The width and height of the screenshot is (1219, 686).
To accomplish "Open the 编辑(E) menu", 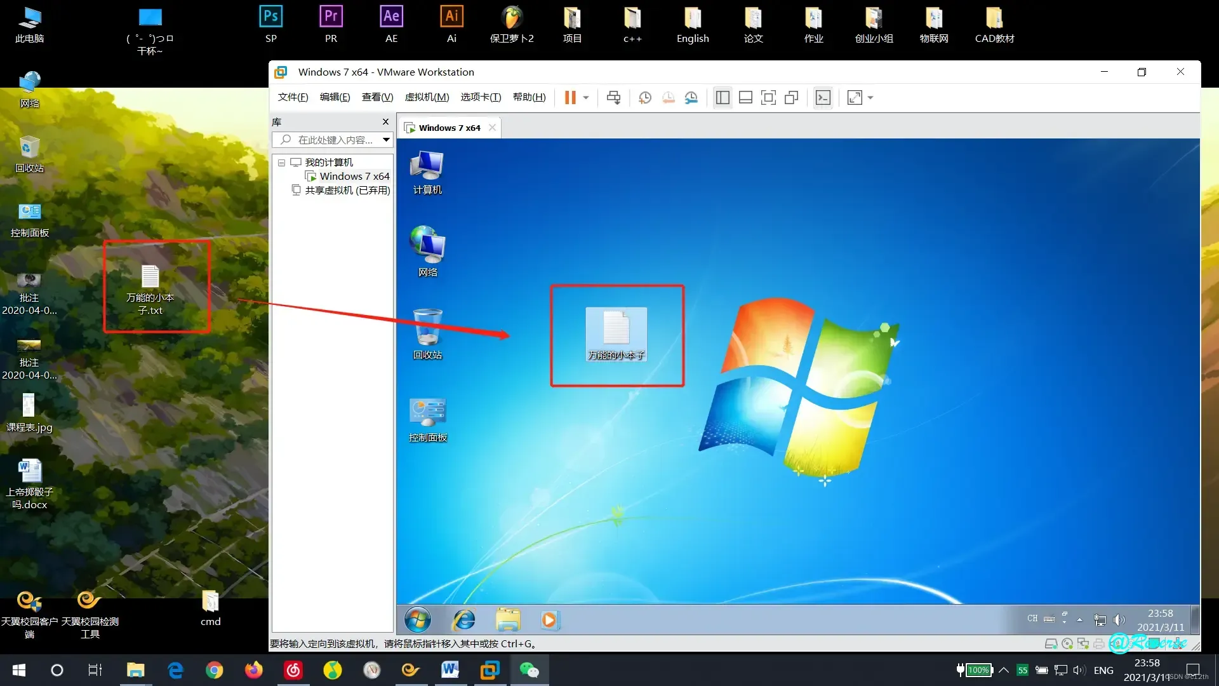I will [x=335, y=97].
